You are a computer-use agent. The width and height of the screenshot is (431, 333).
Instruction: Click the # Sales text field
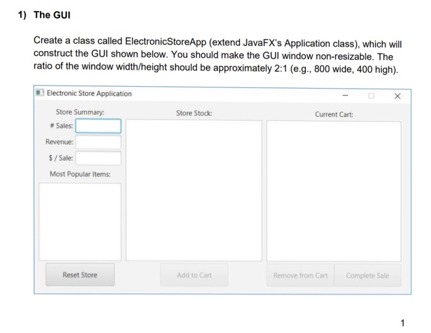[x=98, y=126]
